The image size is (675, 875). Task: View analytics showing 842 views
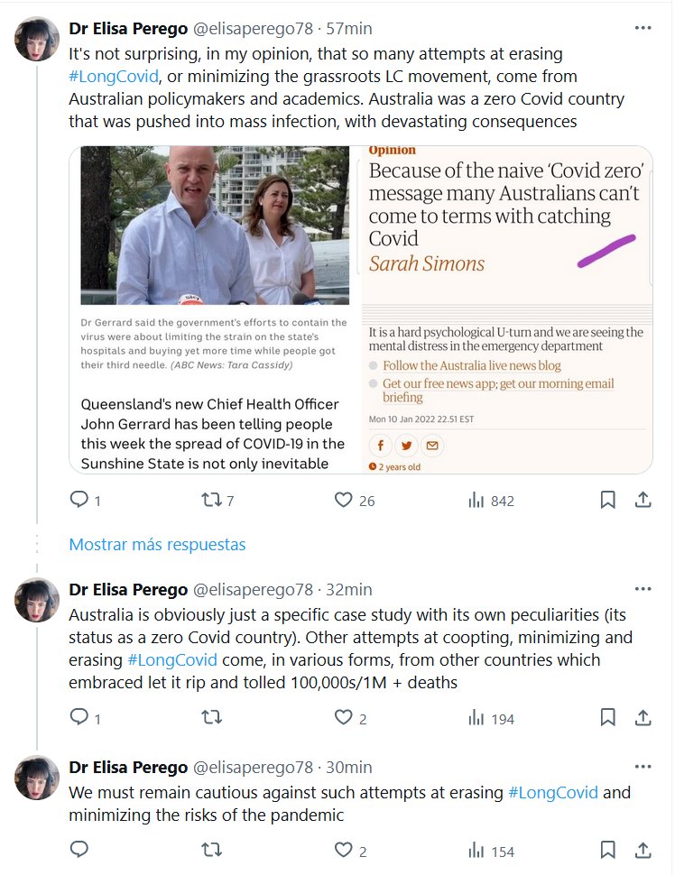[x=477, y=500]
